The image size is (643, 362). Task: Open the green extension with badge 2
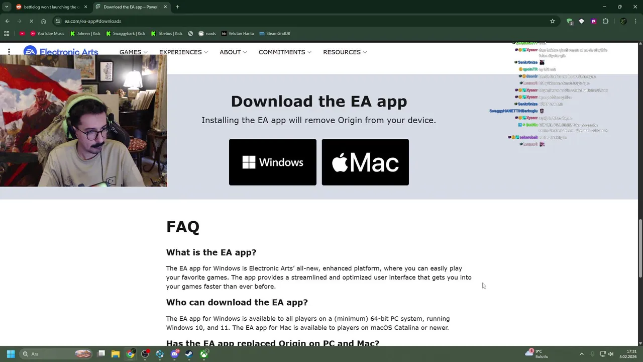coord(569,21)
